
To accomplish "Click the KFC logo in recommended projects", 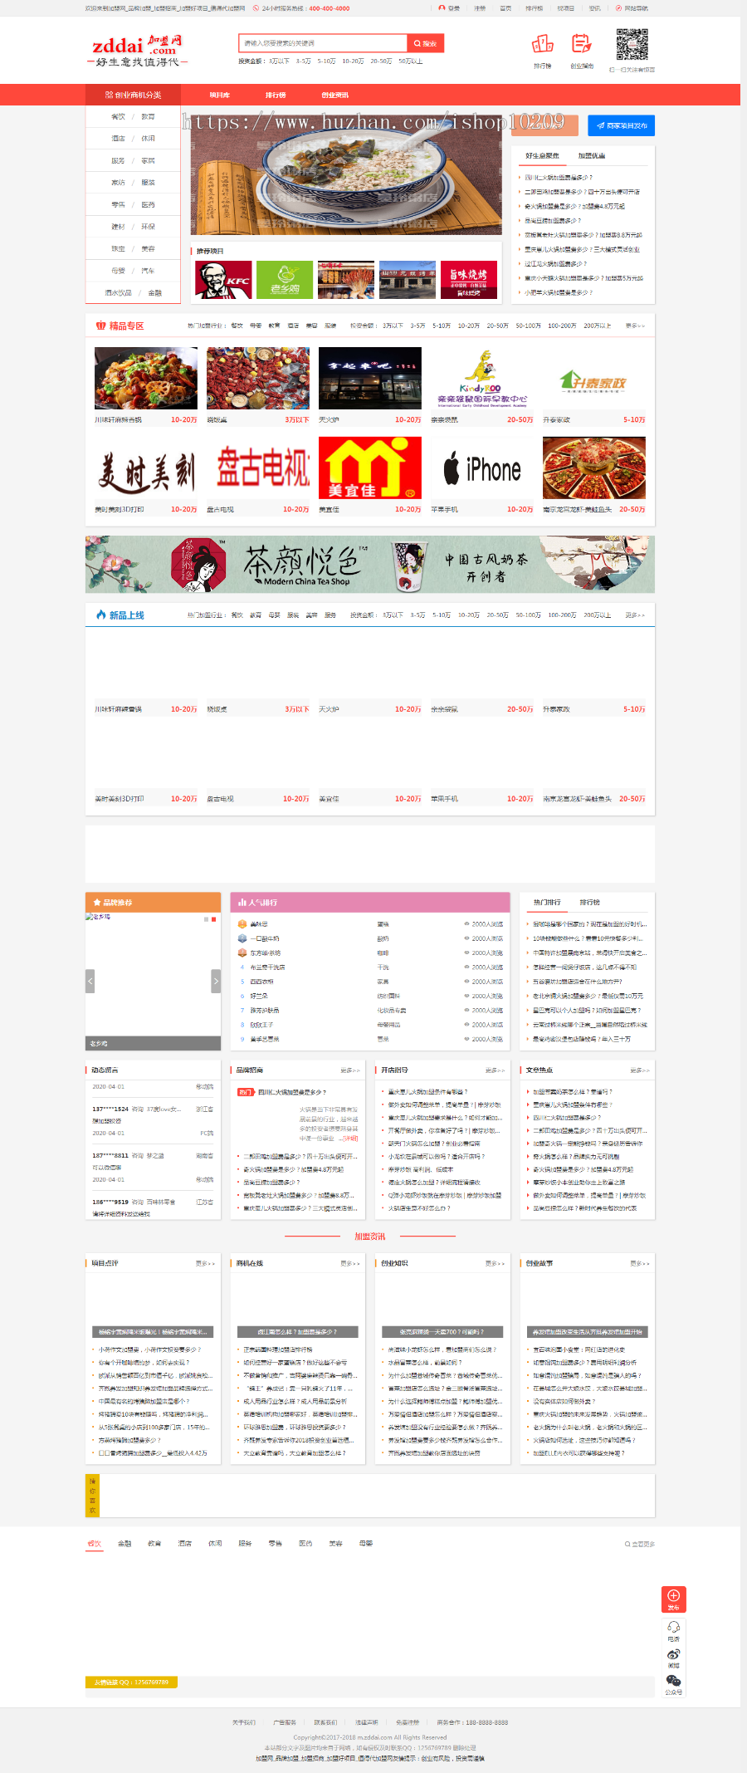I will coord(223,279).
